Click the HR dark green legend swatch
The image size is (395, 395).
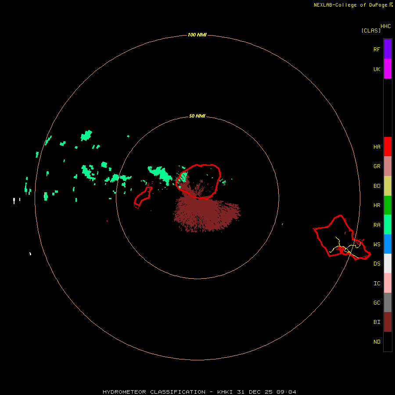388,205
